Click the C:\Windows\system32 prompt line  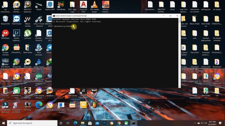point(63,26)
